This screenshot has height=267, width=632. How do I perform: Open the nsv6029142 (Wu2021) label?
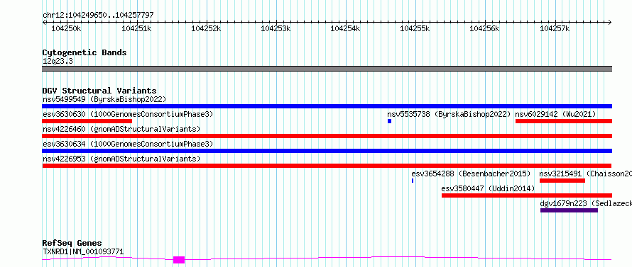tap(555, 114)
